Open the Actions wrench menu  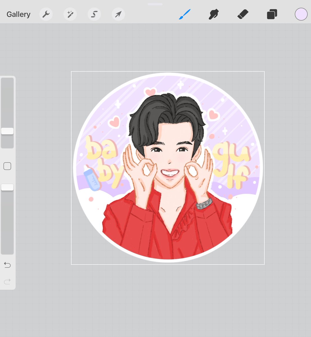click(x=46, y=14)
